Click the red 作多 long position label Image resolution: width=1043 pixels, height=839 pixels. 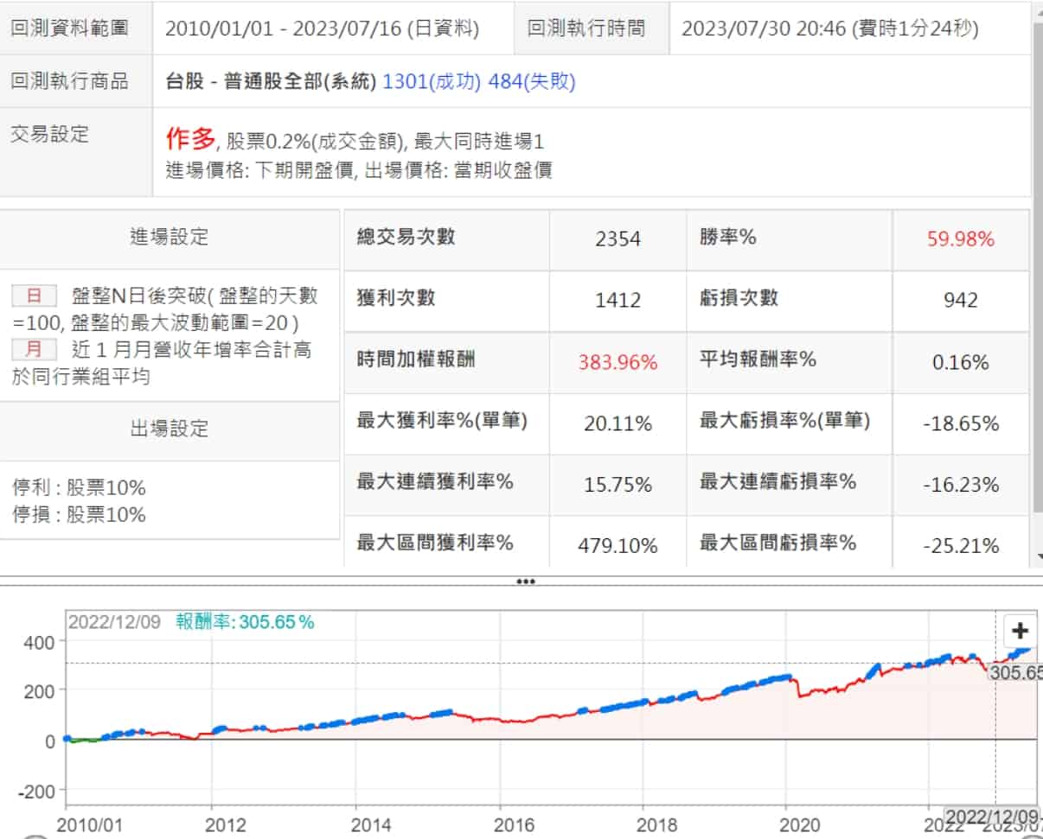click(x=189, y=139)
